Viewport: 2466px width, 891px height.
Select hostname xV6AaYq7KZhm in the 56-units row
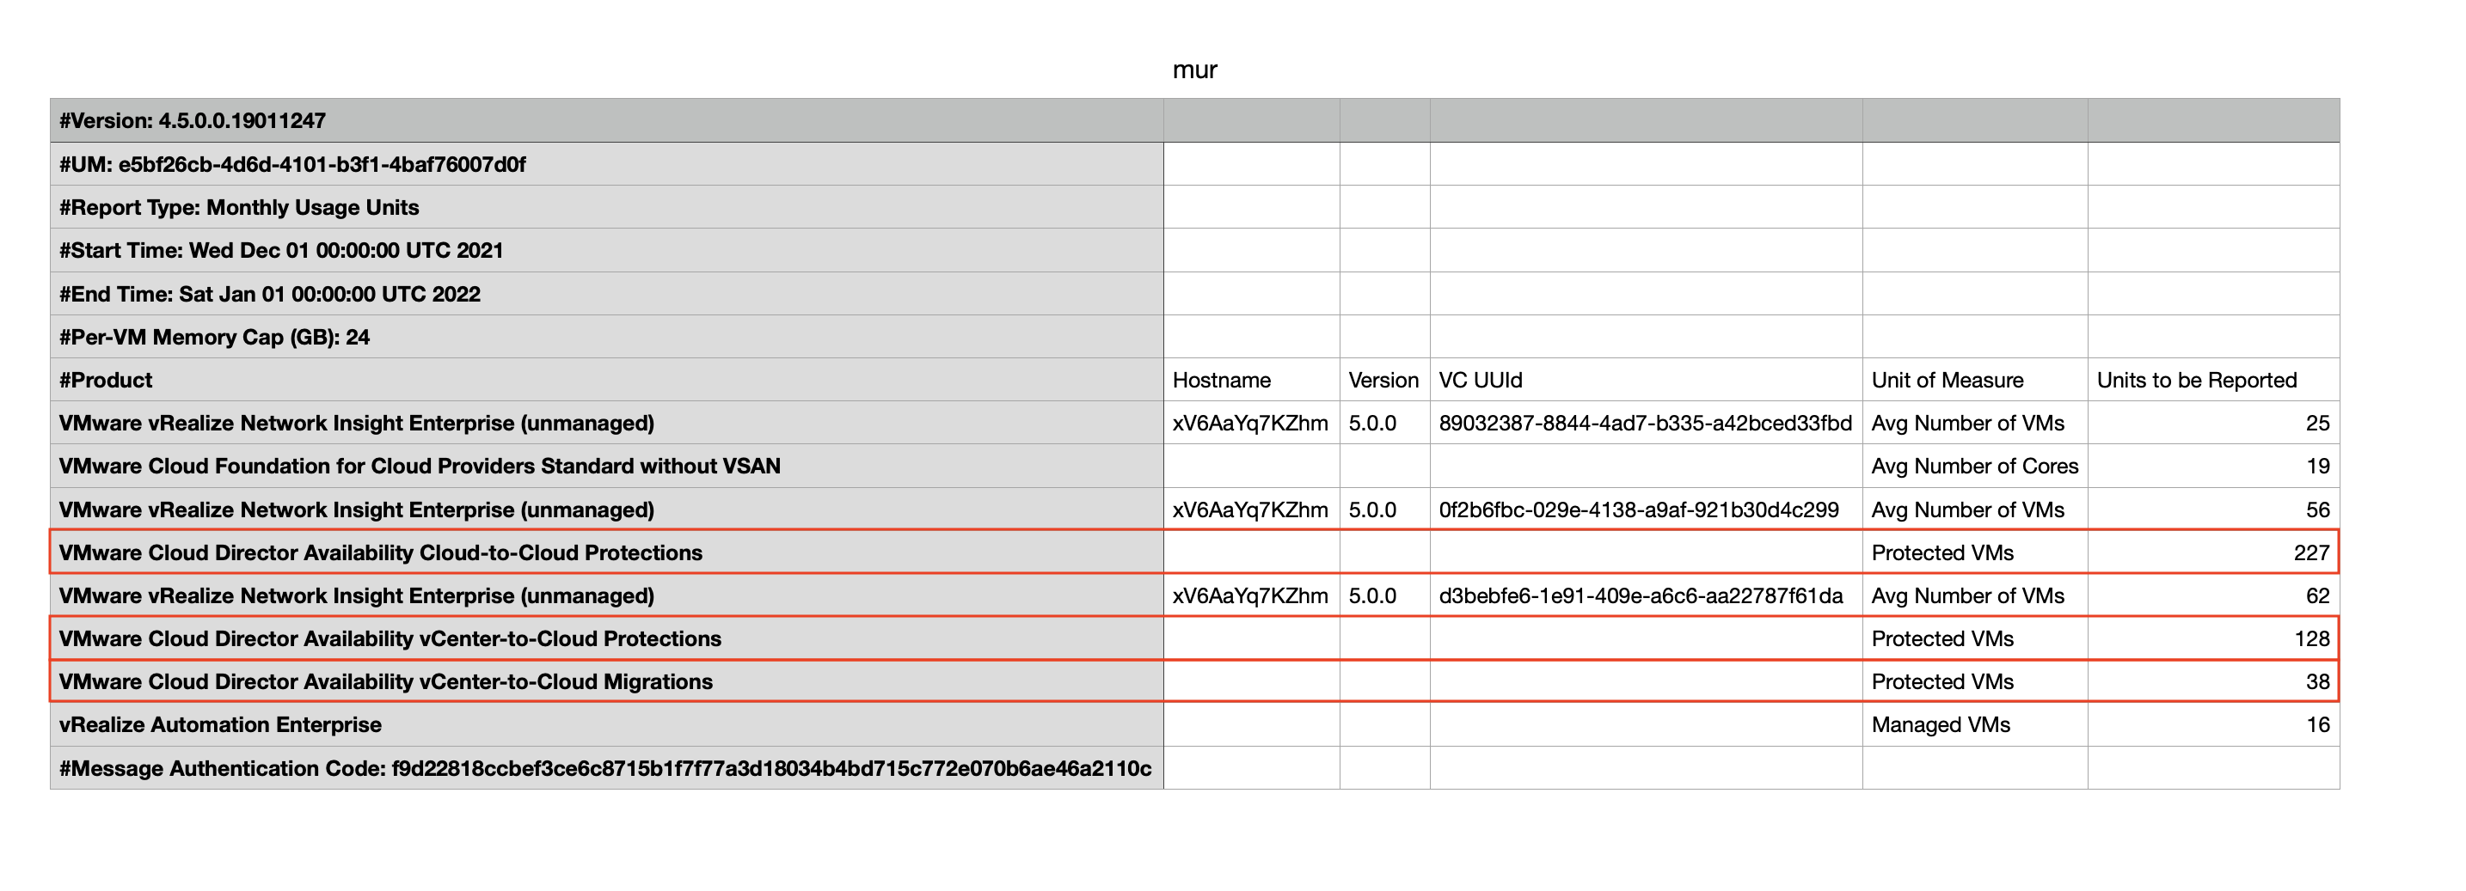click(1251, 510)
